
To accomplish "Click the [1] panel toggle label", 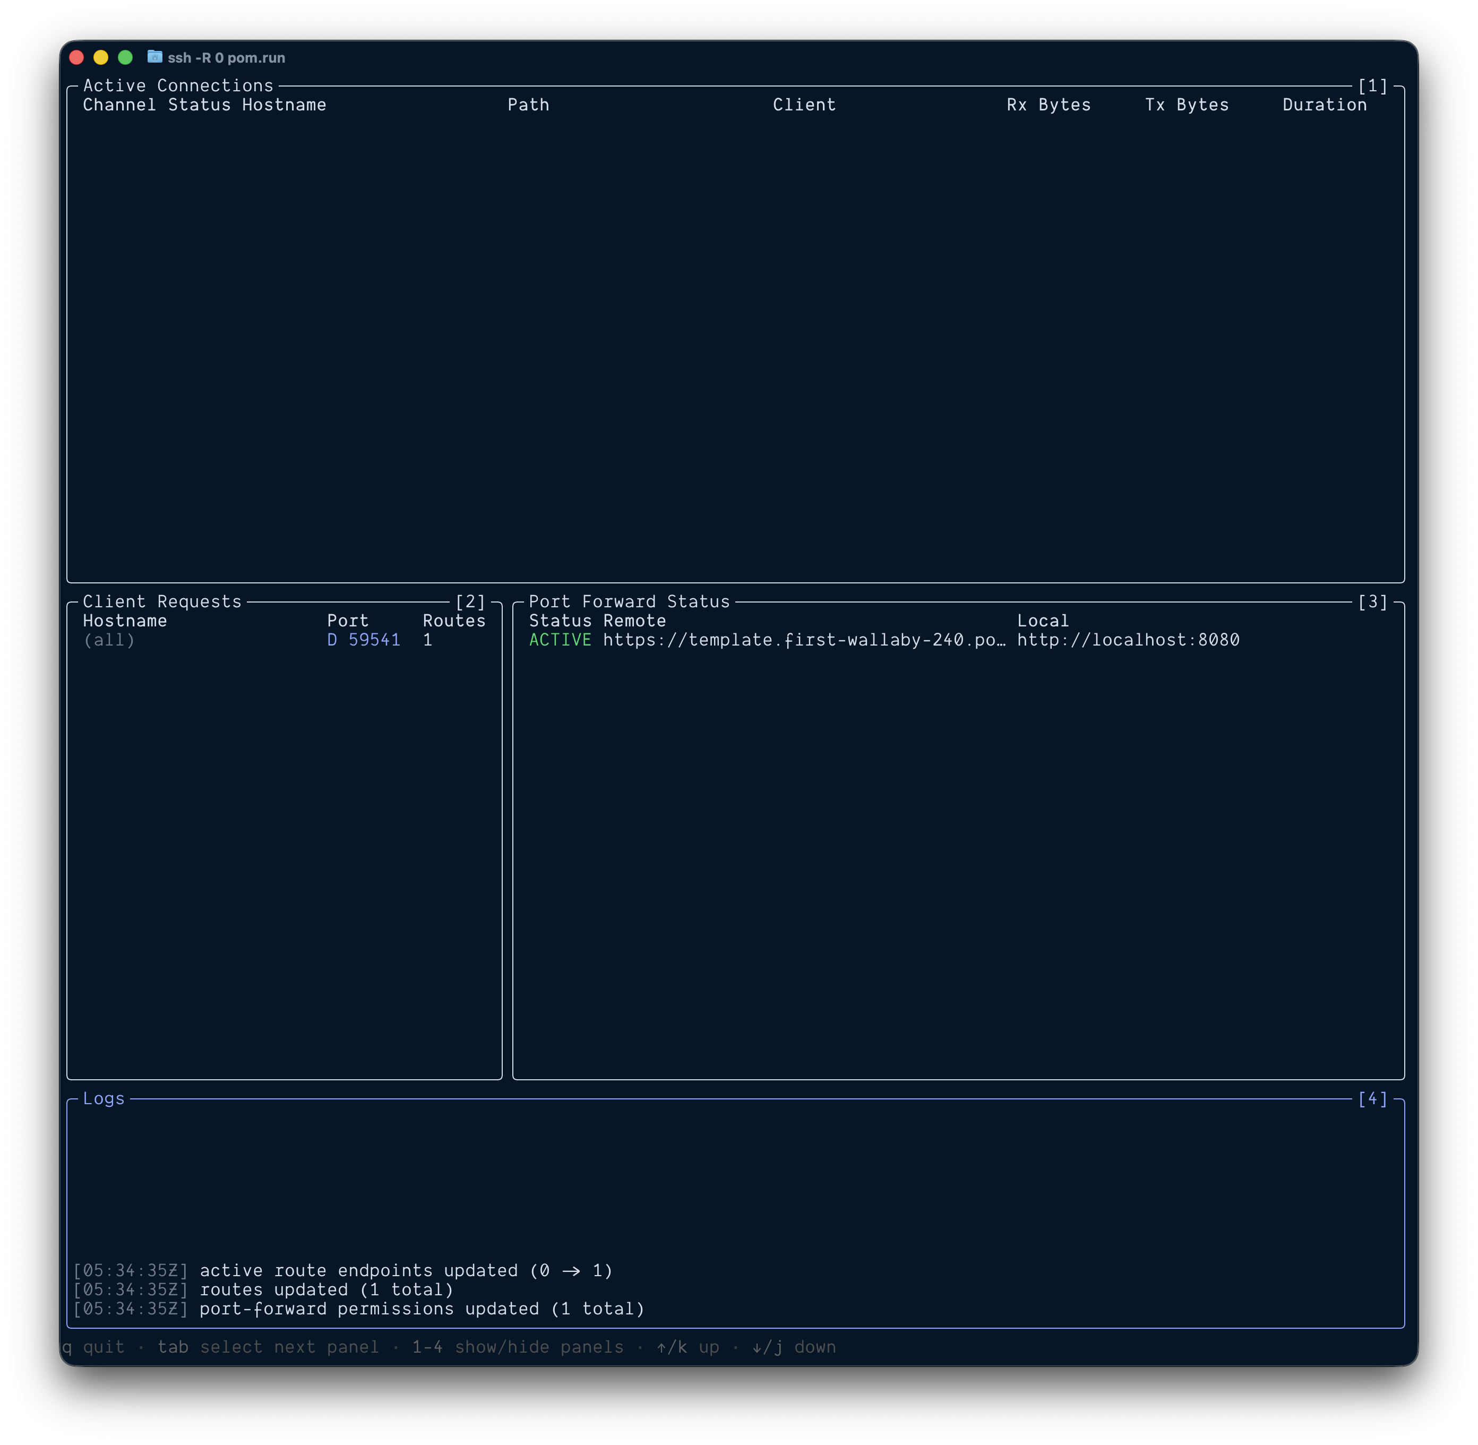I will click(1372, 86).
